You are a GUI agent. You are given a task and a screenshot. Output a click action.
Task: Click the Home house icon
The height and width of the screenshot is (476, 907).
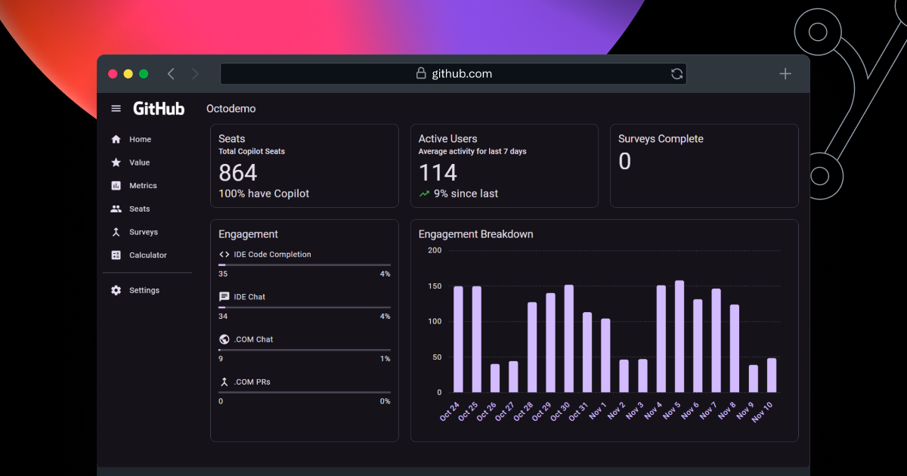coord(116,140)
